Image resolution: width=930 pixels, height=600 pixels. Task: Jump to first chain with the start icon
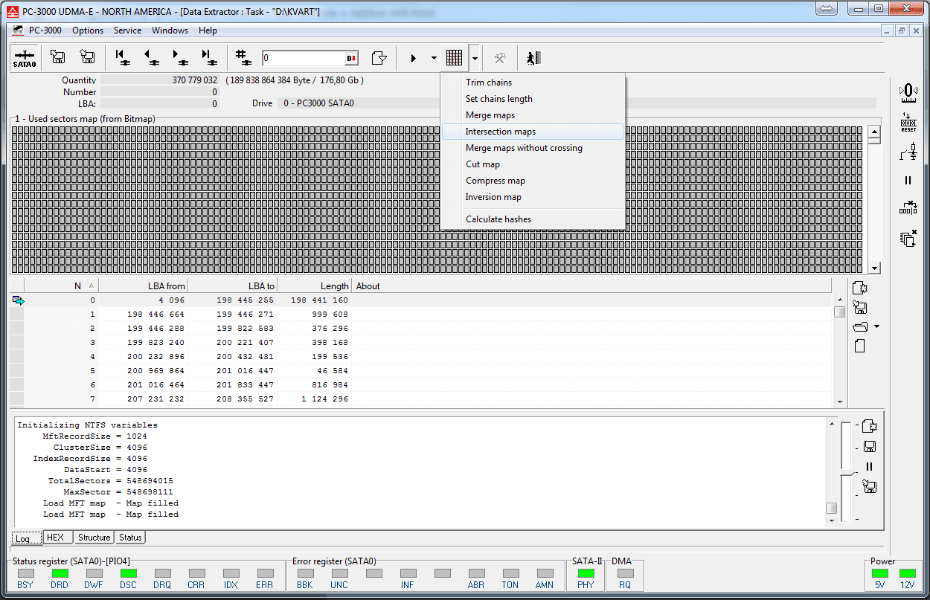point(121,58)
